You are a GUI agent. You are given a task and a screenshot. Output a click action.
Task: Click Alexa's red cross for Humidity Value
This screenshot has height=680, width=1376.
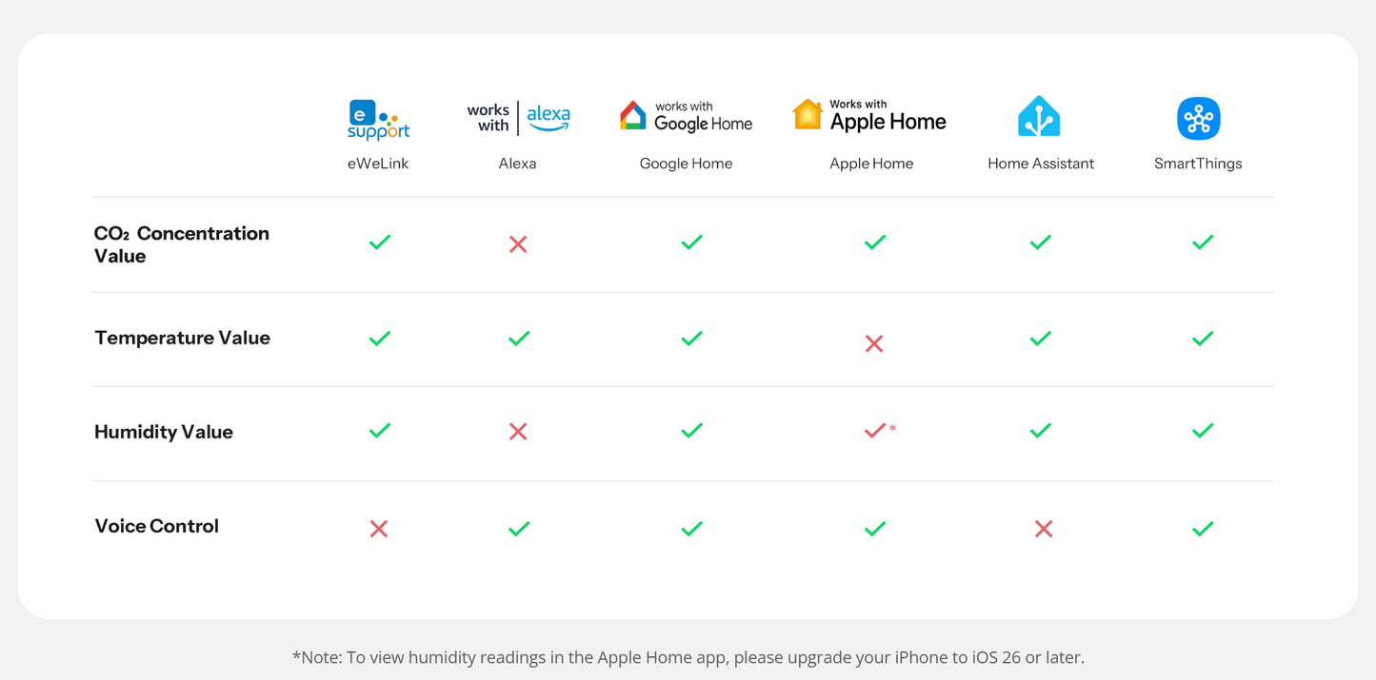point(518,432)
